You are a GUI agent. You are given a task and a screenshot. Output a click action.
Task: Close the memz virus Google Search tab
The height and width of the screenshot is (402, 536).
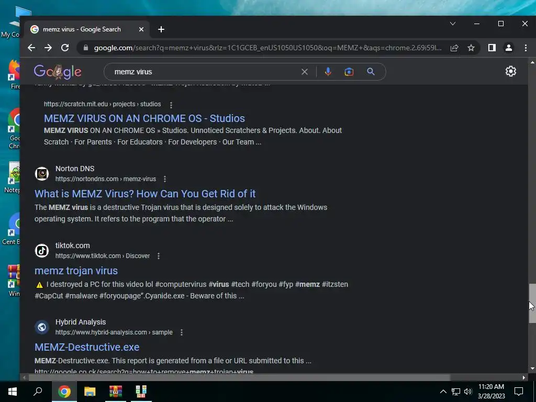tap(141, 29)
